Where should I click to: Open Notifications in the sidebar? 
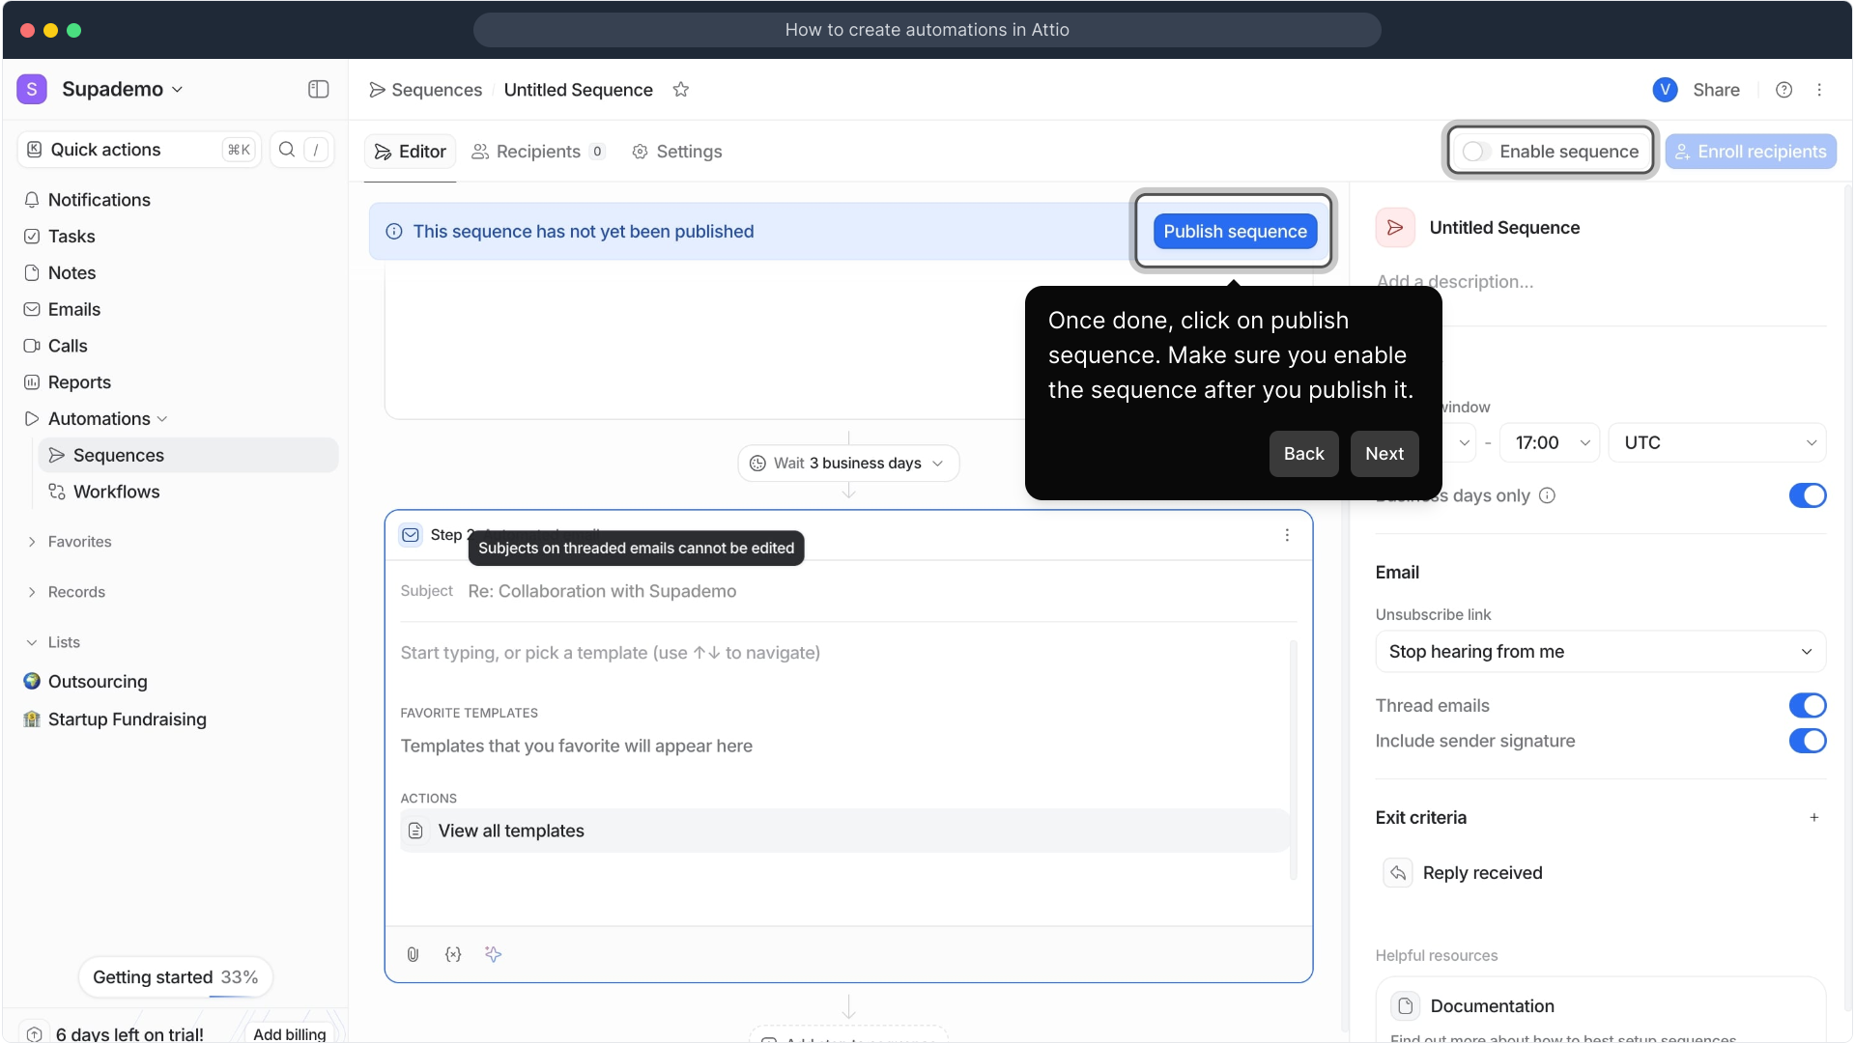100,200
